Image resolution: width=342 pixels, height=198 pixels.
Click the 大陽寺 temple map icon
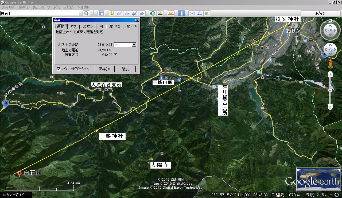point(151,159)
